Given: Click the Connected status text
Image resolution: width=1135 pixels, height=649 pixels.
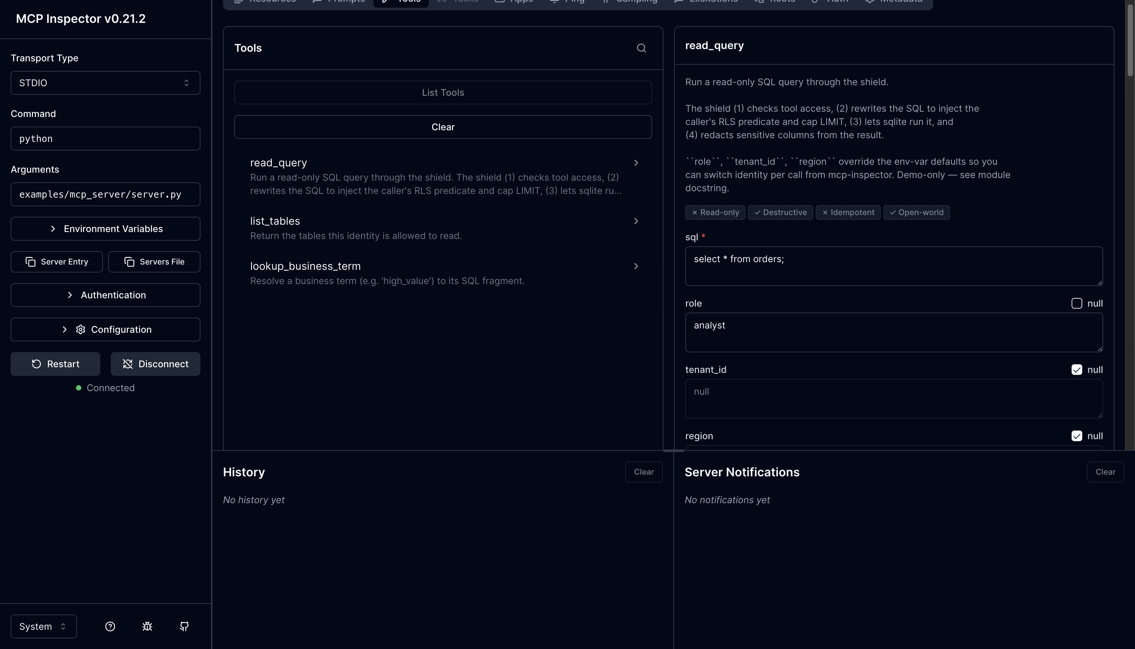Looking at the screenshot, I should 111,388.
